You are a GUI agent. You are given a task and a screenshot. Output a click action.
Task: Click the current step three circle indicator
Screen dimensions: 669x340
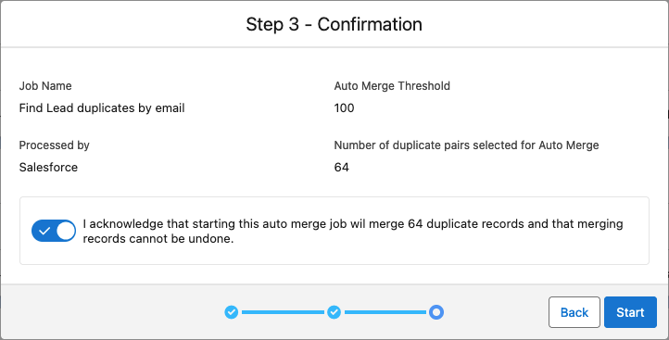point(436,312)
